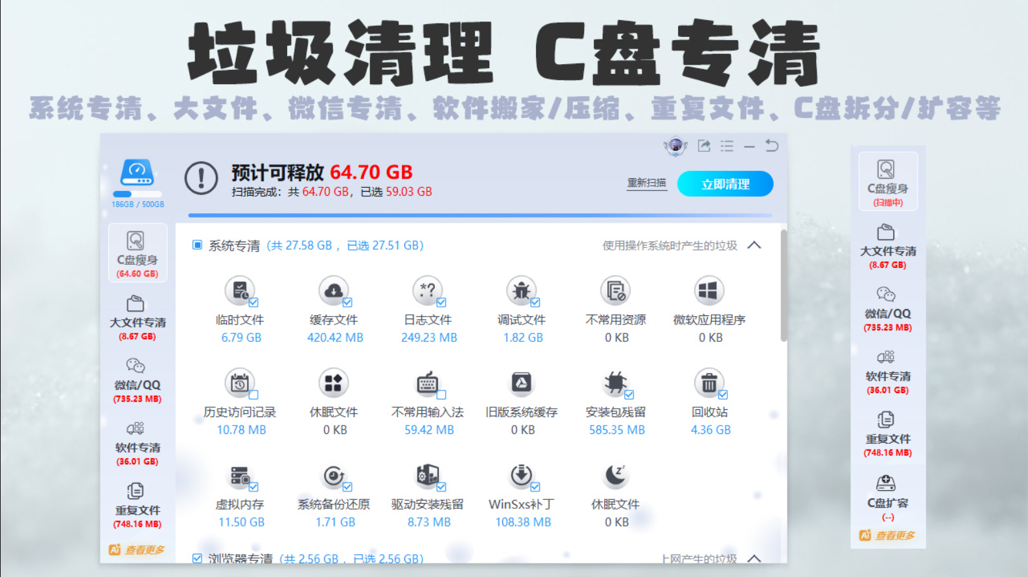1028x577 pixels.
Task: Open the 旧版系统缓存 icon
Action: pos(522,383)
